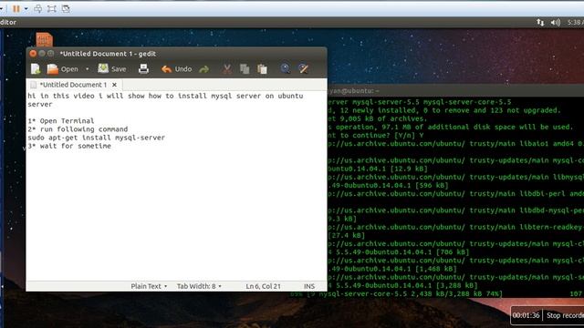Undo the last edit in gedit
Screen dimensions: 584x328
point(176,69)
